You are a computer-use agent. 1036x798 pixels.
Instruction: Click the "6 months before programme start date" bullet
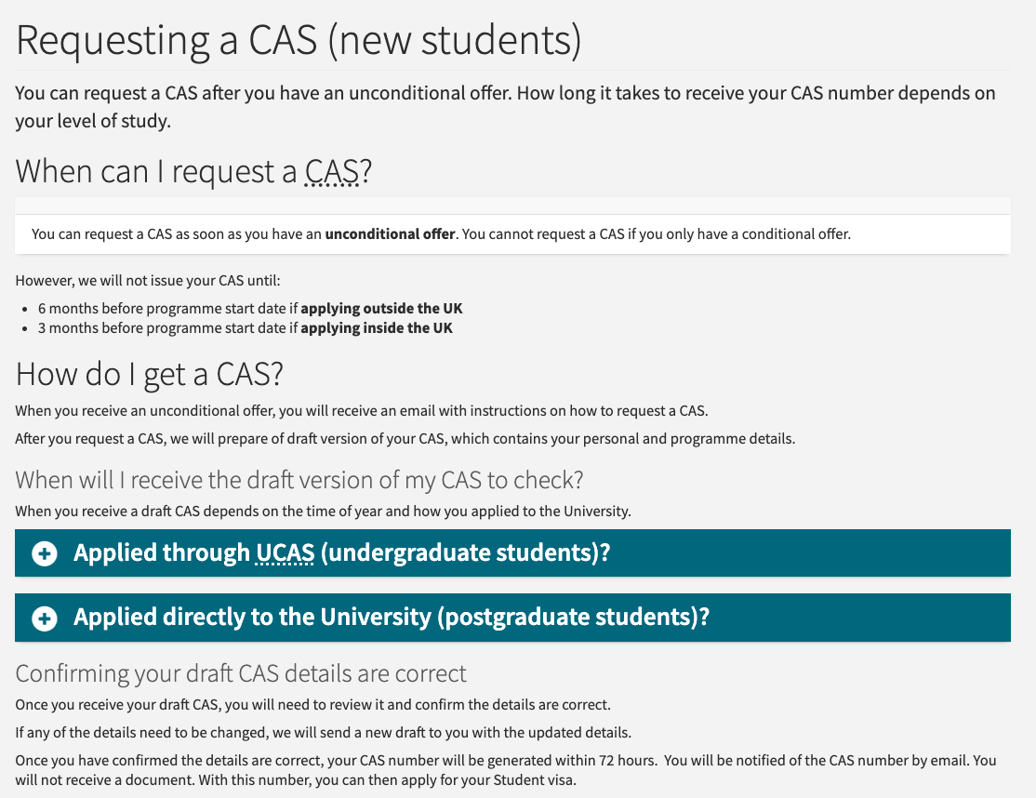(167, 309)
